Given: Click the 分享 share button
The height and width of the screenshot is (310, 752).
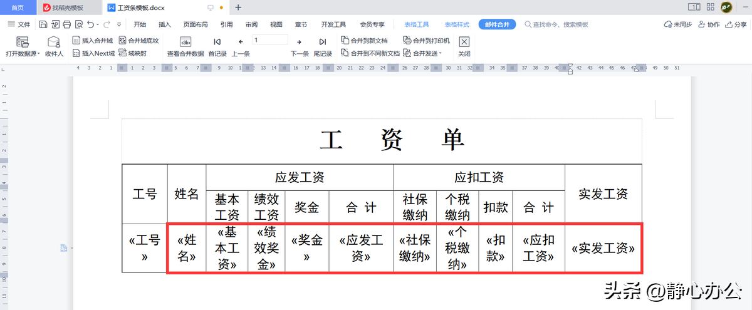Looking at the screenshot, I should 736,24.
